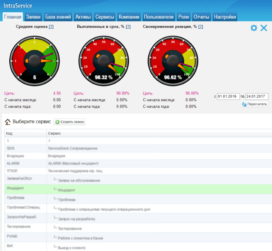Select the Заявка на обслуживание sub-service

click(79, 180)
